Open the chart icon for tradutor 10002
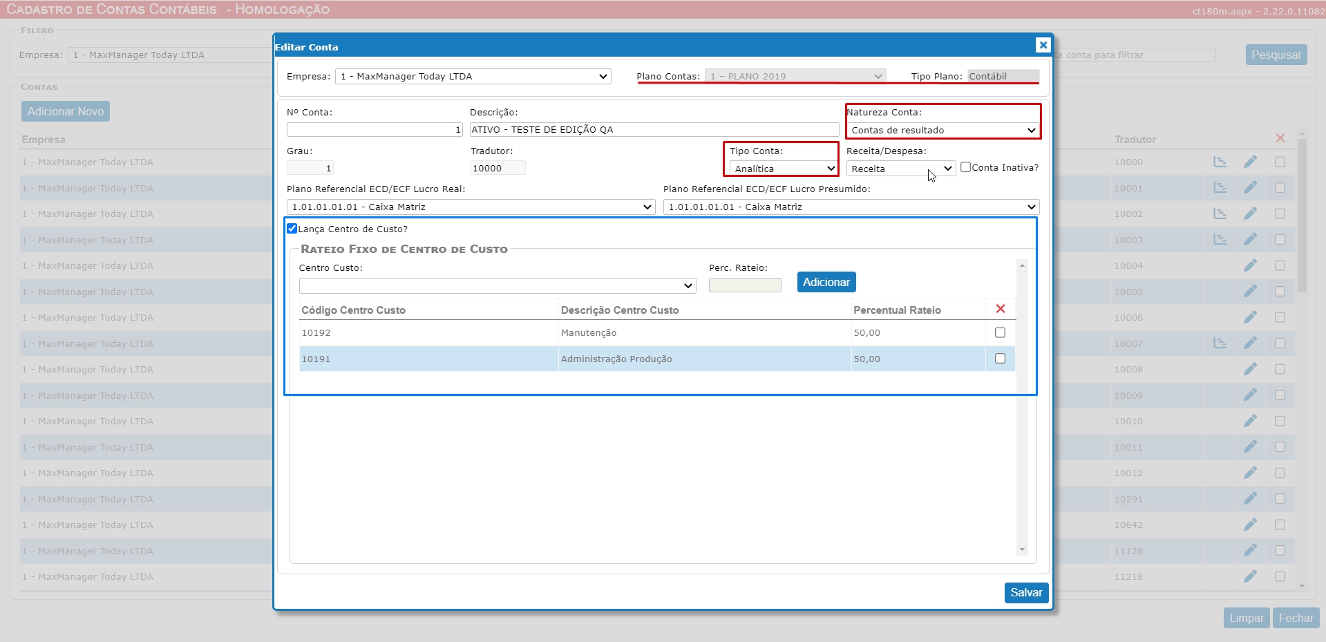1326x642 pixels. (1220, 214)
